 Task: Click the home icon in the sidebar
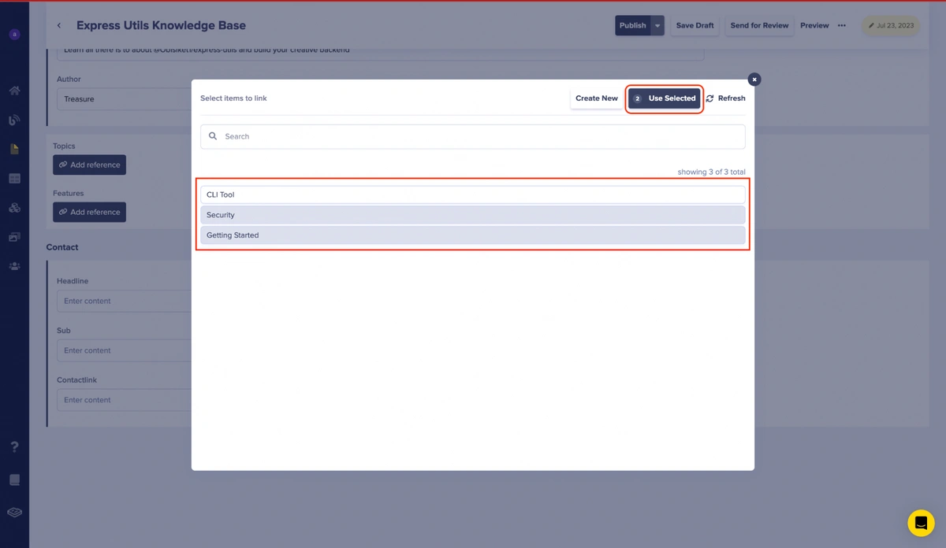point(14,91)
